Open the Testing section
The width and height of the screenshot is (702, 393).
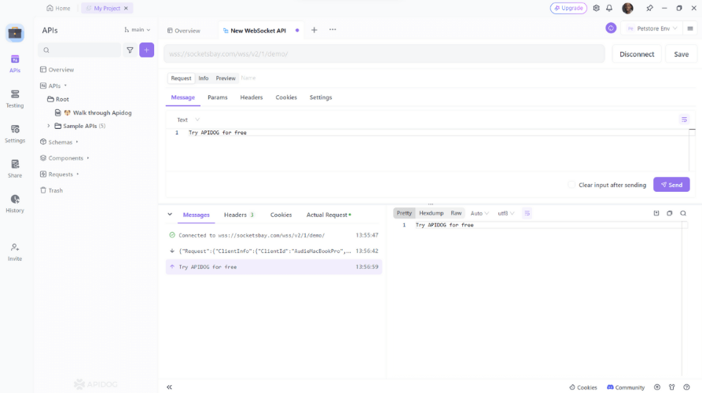(x=15, y=99)
